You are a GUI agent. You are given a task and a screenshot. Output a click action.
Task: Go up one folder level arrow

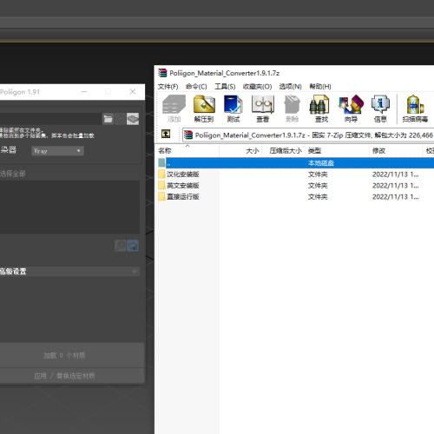click(x=166, y=134)
